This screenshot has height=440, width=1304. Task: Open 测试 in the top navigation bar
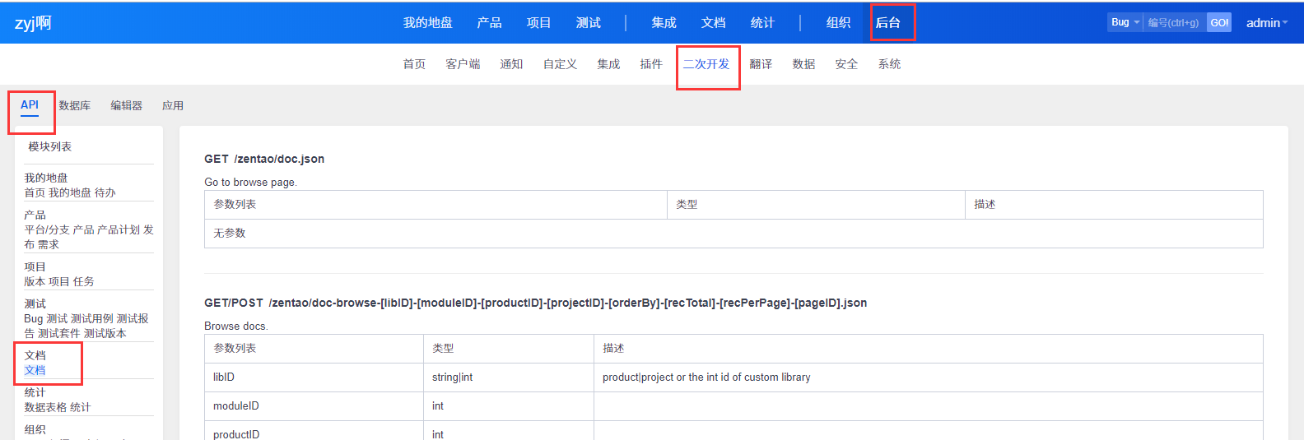(x=588, y=22)
